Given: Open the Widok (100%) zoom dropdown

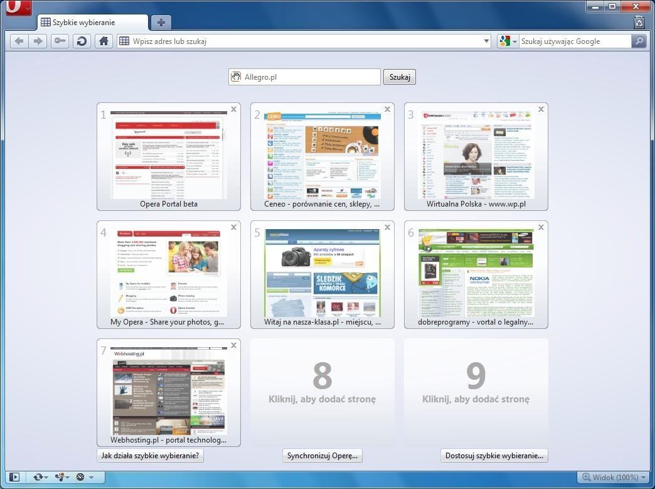Looking at the screenshot, I should pyautogui.click(x=613, y=477).
